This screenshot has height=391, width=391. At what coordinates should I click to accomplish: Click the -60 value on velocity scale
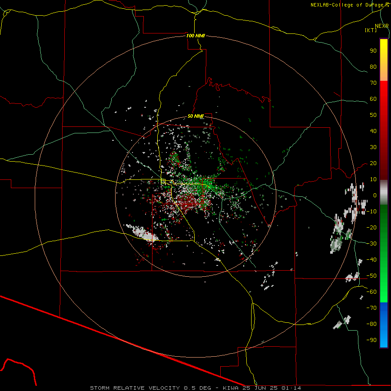pos(371,292)
